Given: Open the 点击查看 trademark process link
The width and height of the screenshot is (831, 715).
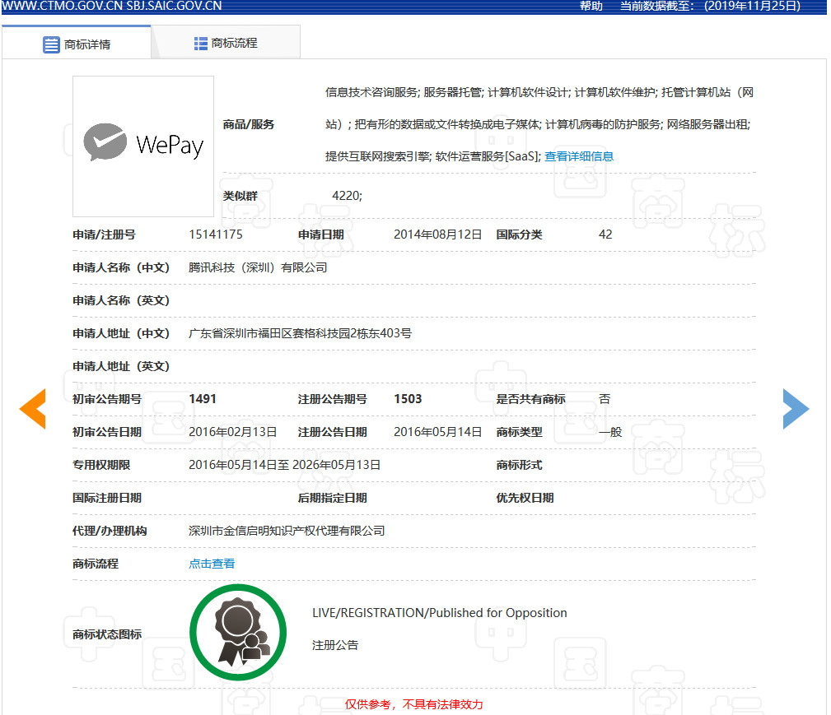Looking at the screenshot, I should coord(212,564).
